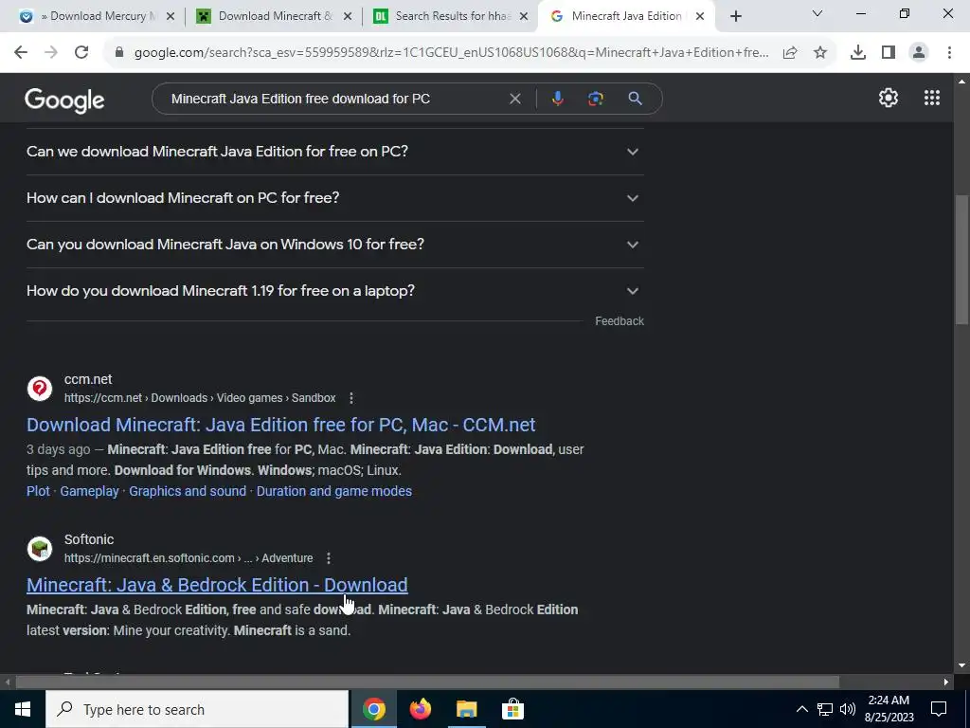Switch to Search Results for hha tab

(448, 16)
